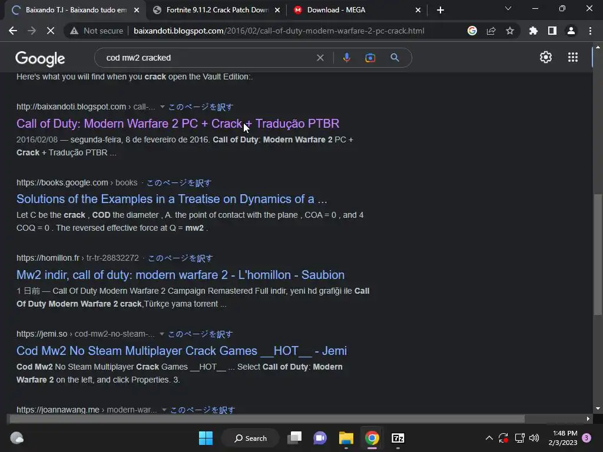Submit search with magnifier icon
The width and height of the screenshot is (603, 452).
pos(395,58)
